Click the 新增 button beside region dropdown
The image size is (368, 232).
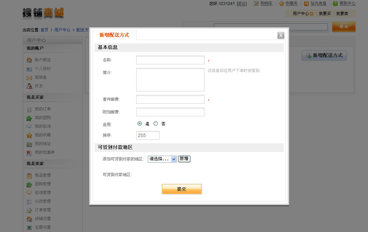pos(184,159)
